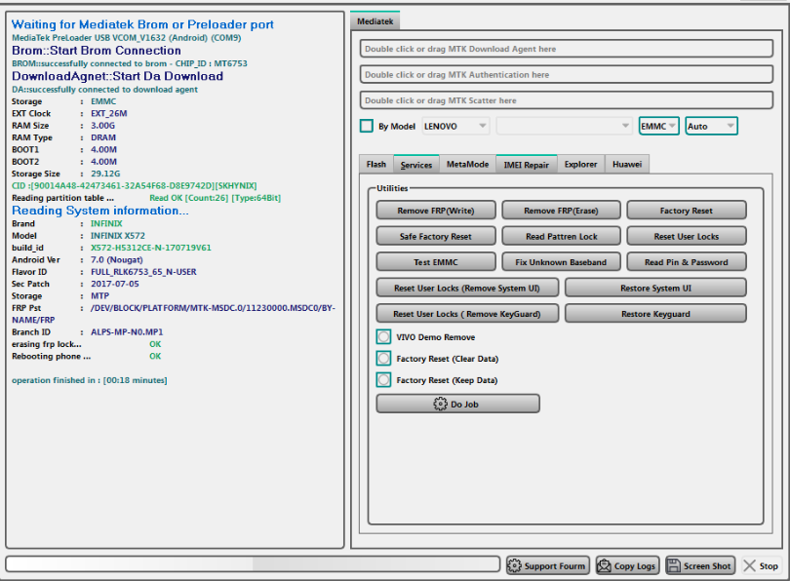Click '7.0 (Nougat)' Android version value
The height and width of the screenshot is (581, 790).
[116, 259]
